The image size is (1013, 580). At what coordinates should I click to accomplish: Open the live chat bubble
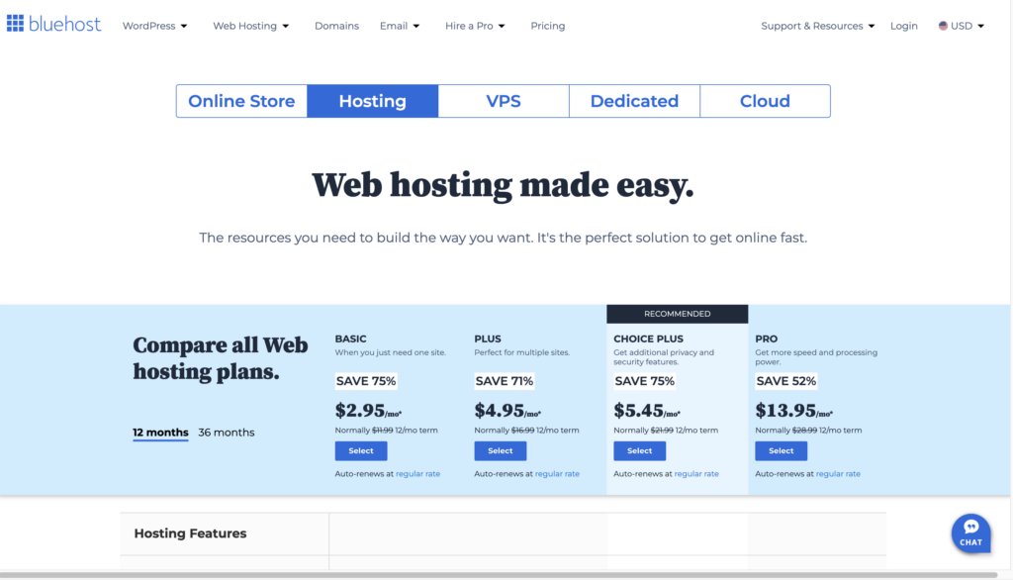970,532
